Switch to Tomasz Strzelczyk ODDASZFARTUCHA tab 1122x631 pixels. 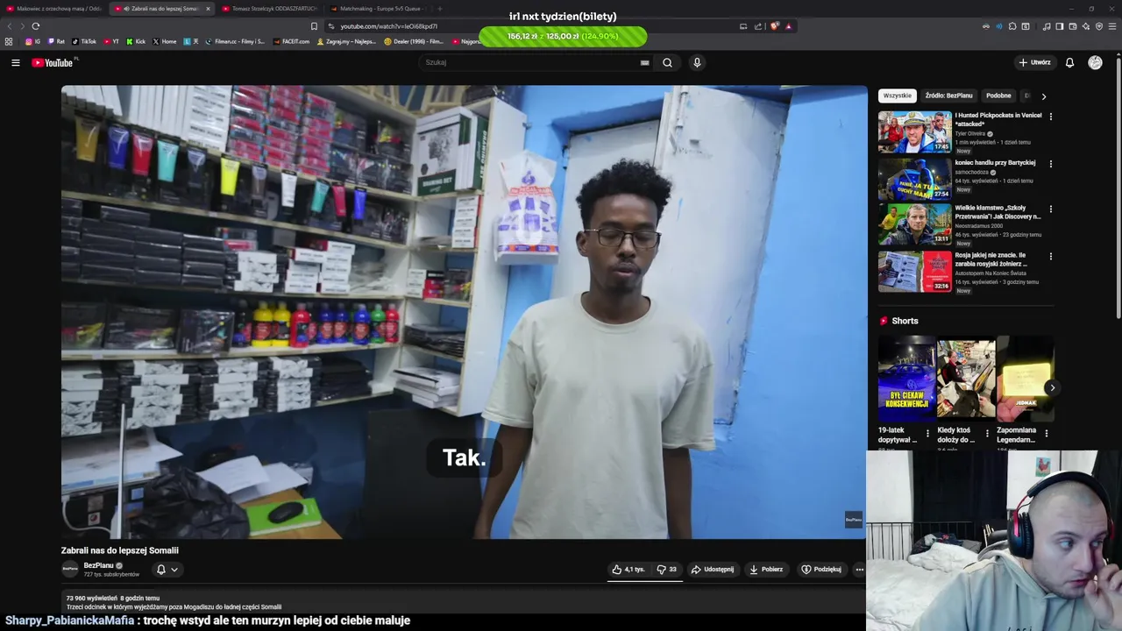[x=270, y=9]
